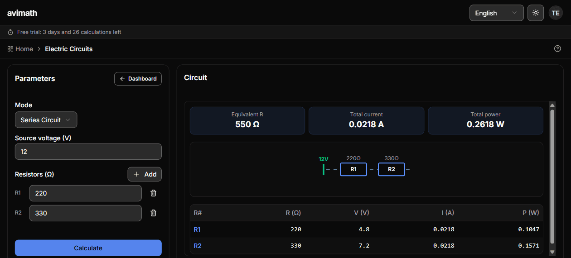This screenshot has width=571, height=258.
Task: Click the Circuit panel heading
Action: (195, 78)
